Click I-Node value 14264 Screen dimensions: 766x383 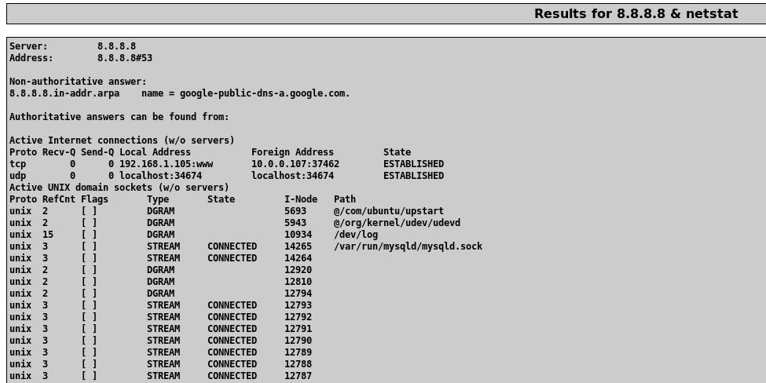click(x=299, y=258)
